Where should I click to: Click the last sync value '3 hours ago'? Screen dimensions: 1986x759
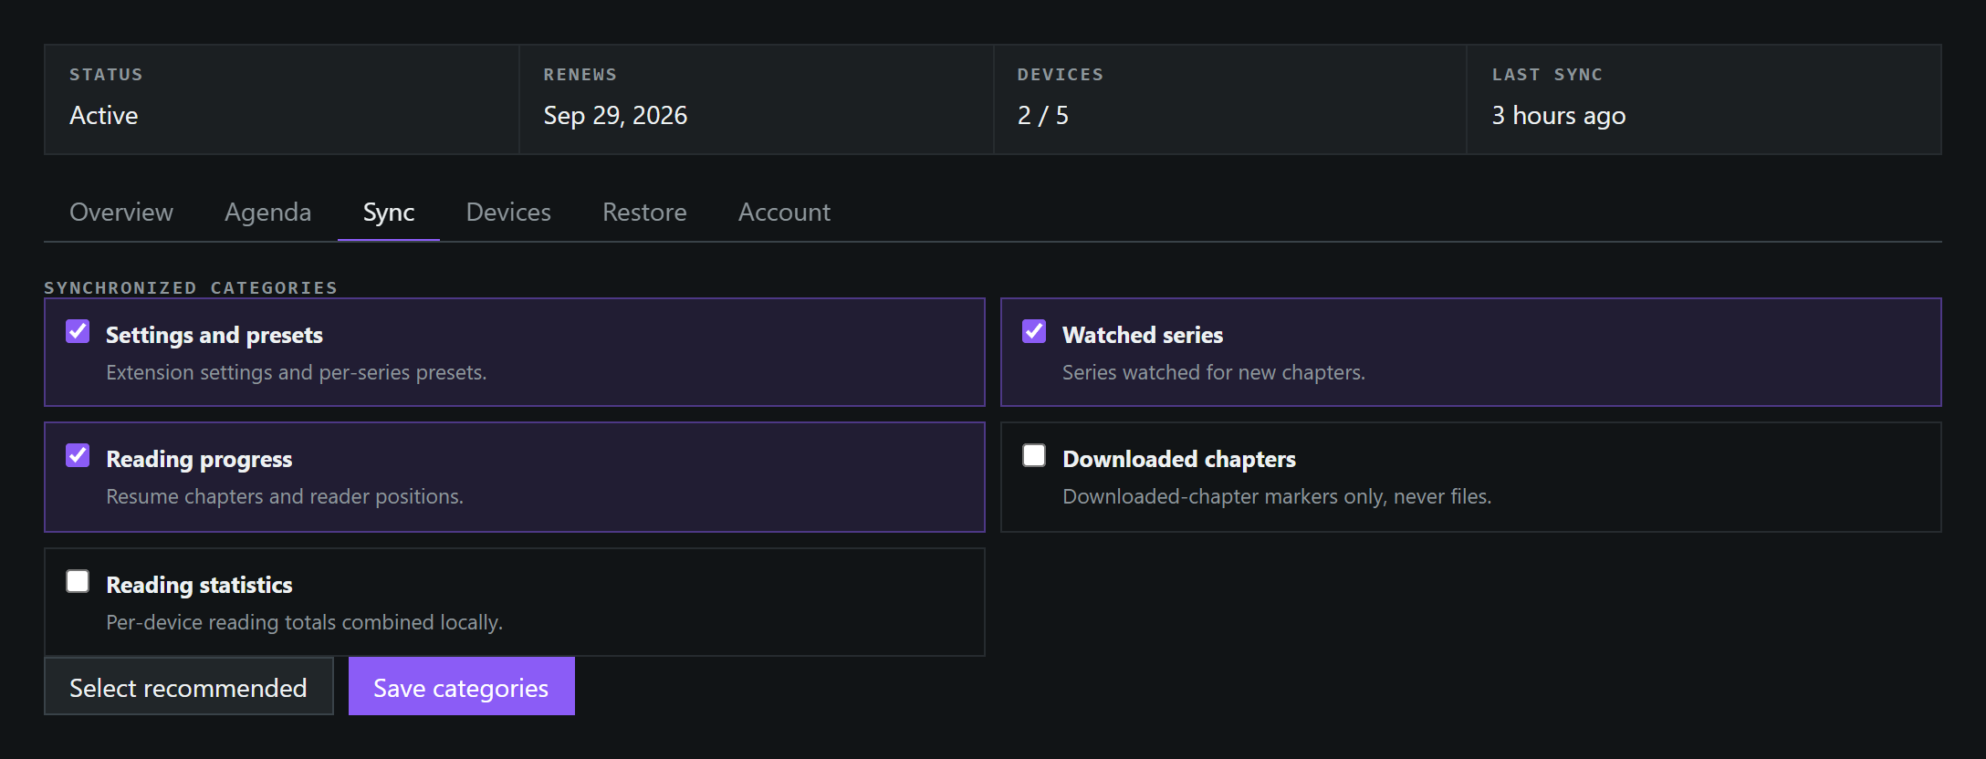pyautogui.click(x=1559, y=115)
